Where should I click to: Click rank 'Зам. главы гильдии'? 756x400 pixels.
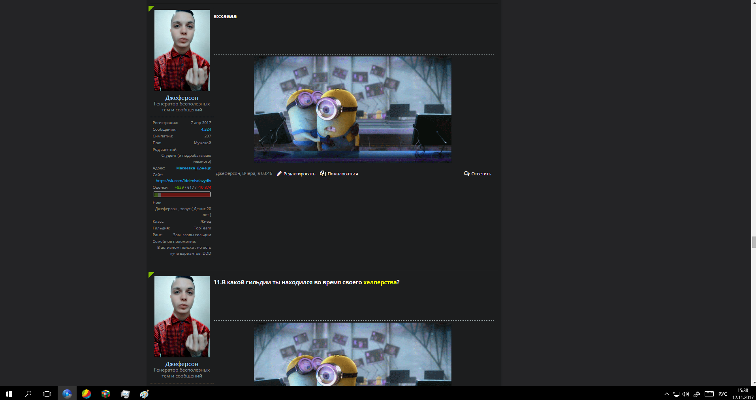192,235
